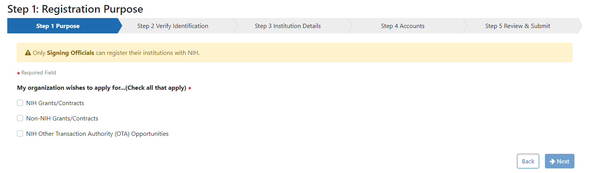Open the Step 3 Institution Details tab
Viewport: 607px width, 173px height.
pyautogui.click(x=288, y=26)
